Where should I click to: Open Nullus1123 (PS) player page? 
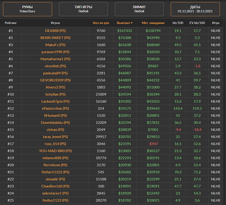(x=55, y=200)
